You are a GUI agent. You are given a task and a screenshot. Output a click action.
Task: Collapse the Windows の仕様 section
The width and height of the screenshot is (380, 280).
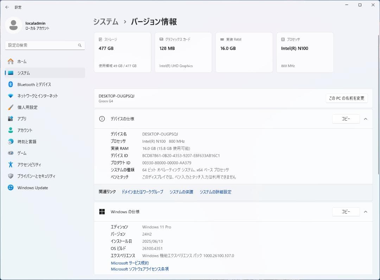(x=365, y=211)
